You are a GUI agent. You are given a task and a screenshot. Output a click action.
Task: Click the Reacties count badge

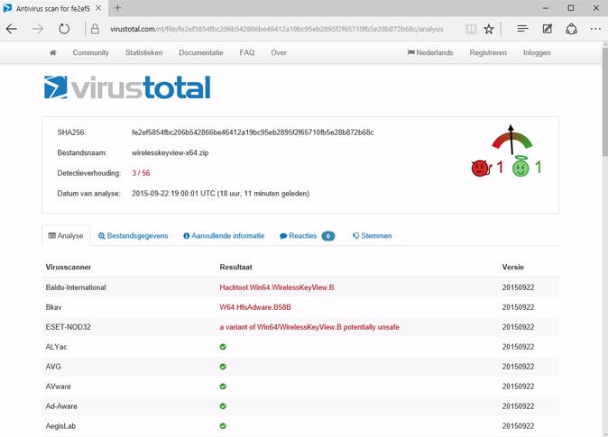pyautogui.click(x=328, y=236)
